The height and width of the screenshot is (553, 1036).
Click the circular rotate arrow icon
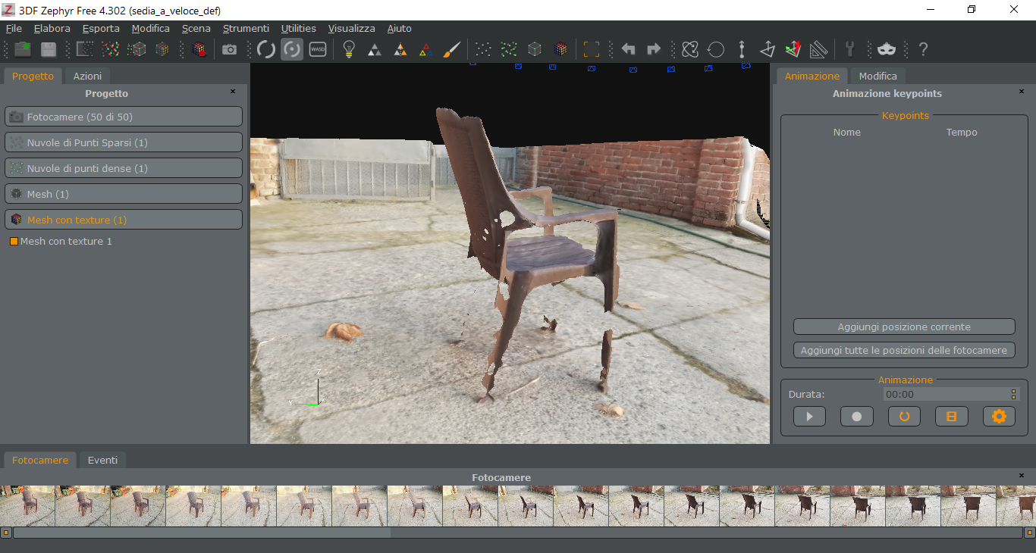click(x=716, y=49)
